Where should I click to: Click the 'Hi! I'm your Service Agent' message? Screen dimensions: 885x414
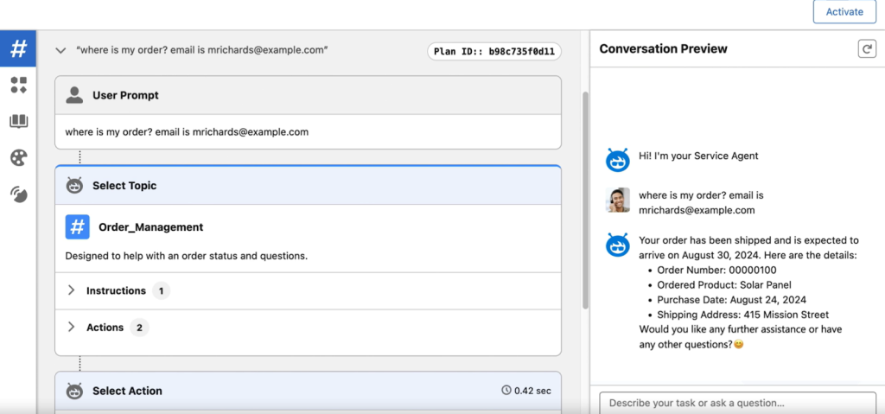[698, 156]
